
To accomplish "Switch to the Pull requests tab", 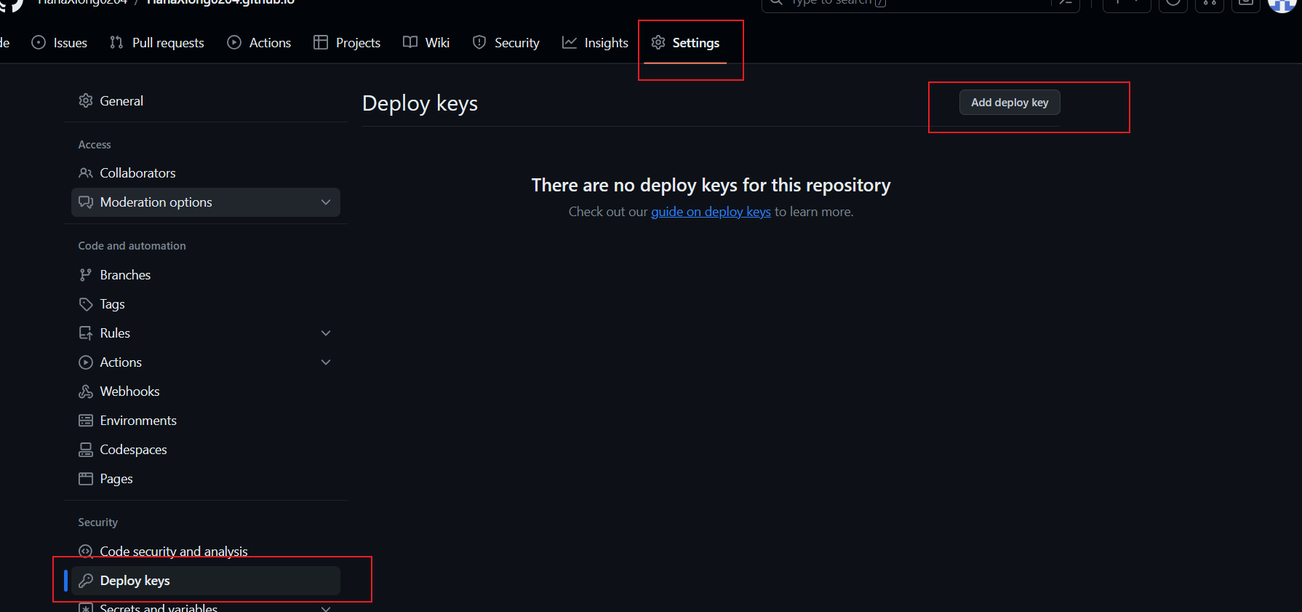I will (157, 43).
